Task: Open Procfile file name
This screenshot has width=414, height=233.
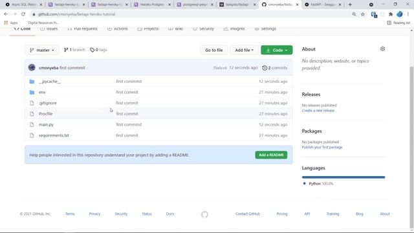Action: point(46,114)
